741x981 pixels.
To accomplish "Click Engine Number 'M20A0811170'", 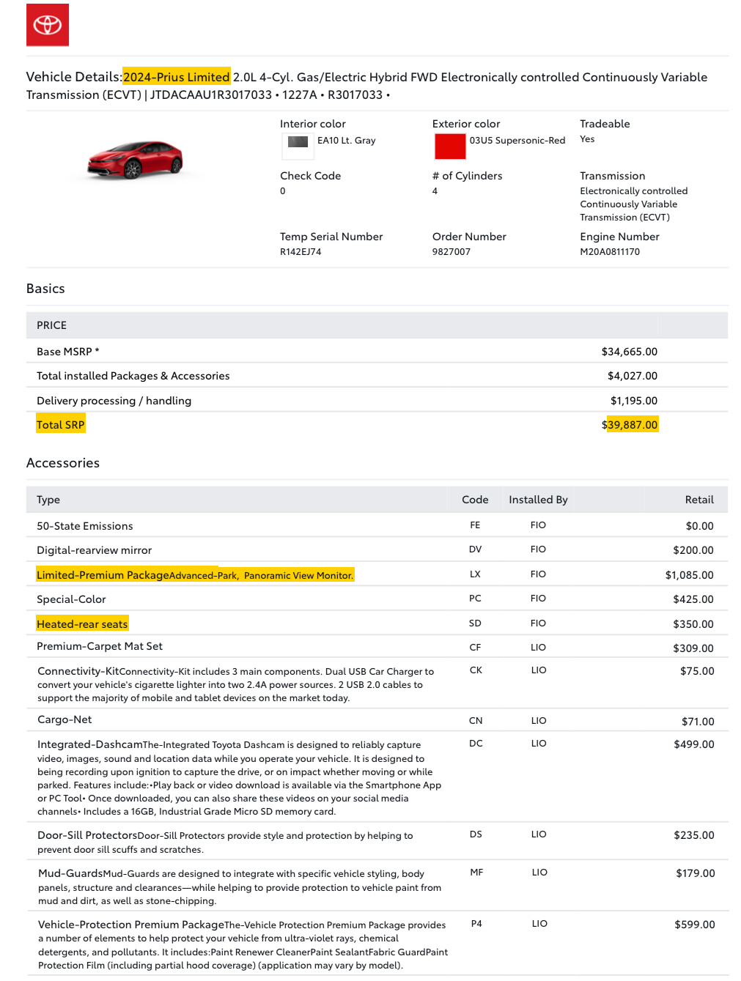I will (x=610, y=251).
